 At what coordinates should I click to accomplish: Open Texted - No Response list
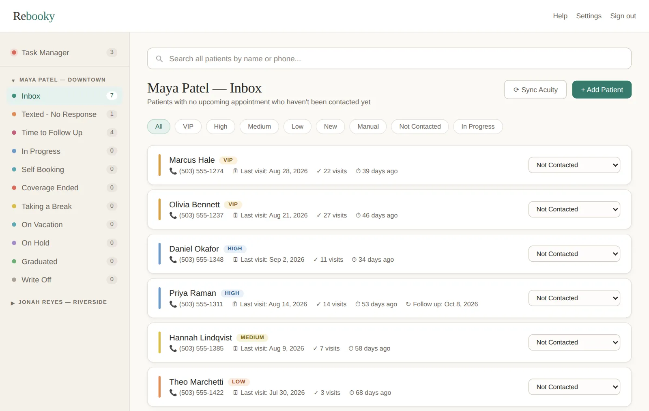point(64,114)
